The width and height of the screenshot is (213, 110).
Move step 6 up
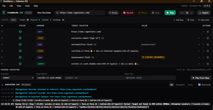click(199, 64)
